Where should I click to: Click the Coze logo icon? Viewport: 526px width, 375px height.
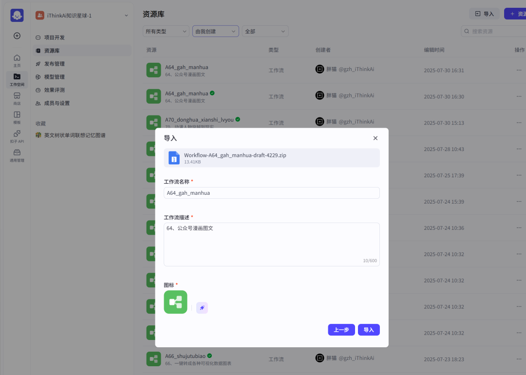tap(17, 16)
